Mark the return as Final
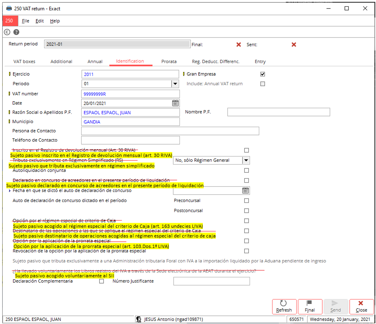 [x=310, y=307]
